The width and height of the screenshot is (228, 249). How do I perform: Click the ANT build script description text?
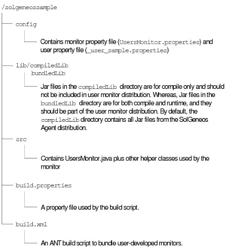point(112,243)
